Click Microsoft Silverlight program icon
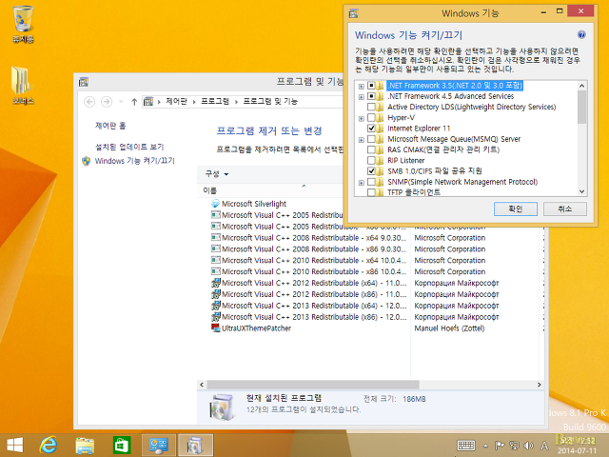Viewport: 609px width, 457px height. pos(216,204)
